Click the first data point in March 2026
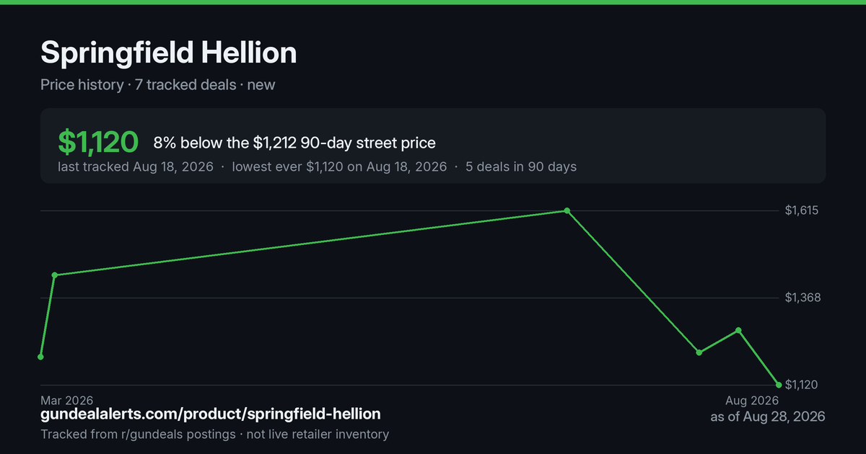 click(40, 357)
